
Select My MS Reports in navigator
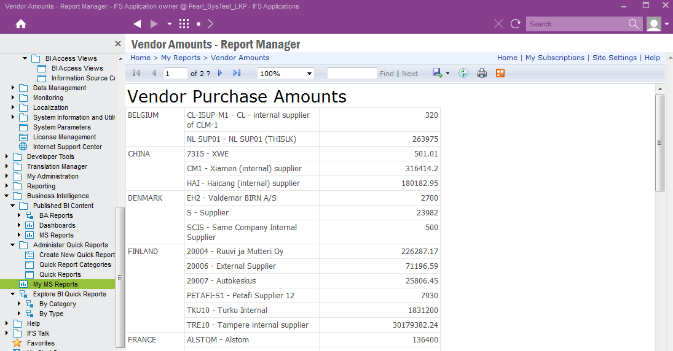click(55, 284)
